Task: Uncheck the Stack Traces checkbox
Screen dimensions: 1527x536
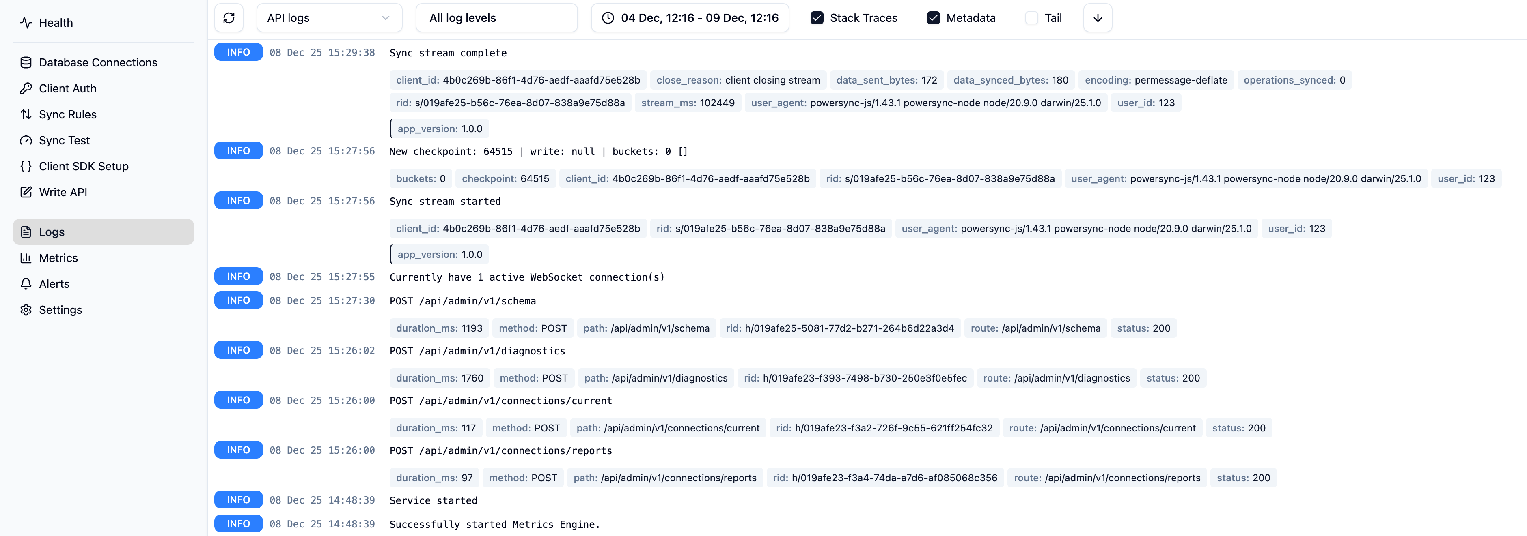Action: tap(816, 18)
